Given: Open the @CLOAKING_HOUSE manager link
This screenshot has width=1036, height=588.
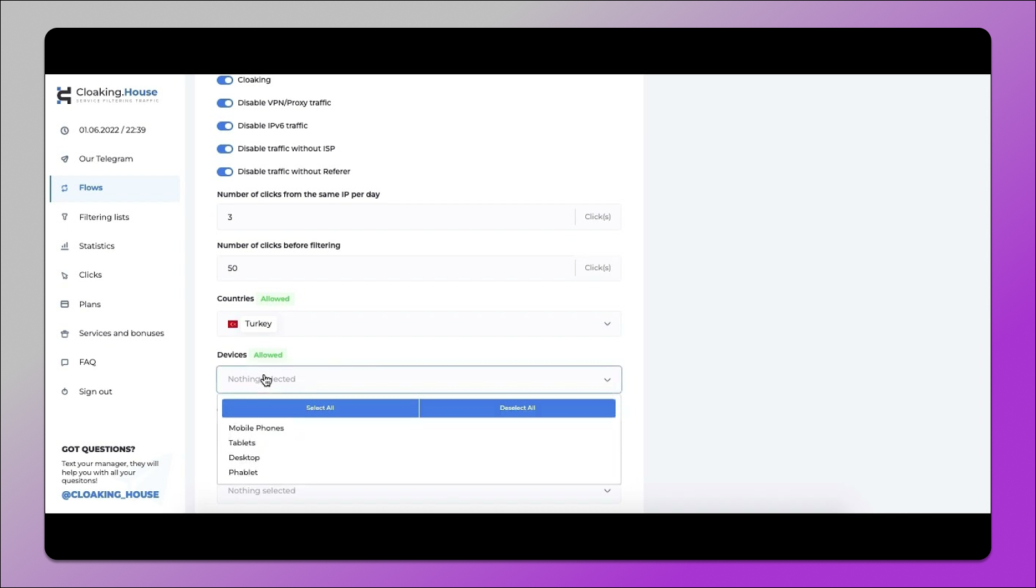Looking at the screenshot, I should tap(110, 494).
